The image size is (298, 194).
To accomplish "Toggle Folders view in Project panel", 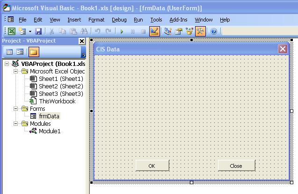I will [34, 52].
